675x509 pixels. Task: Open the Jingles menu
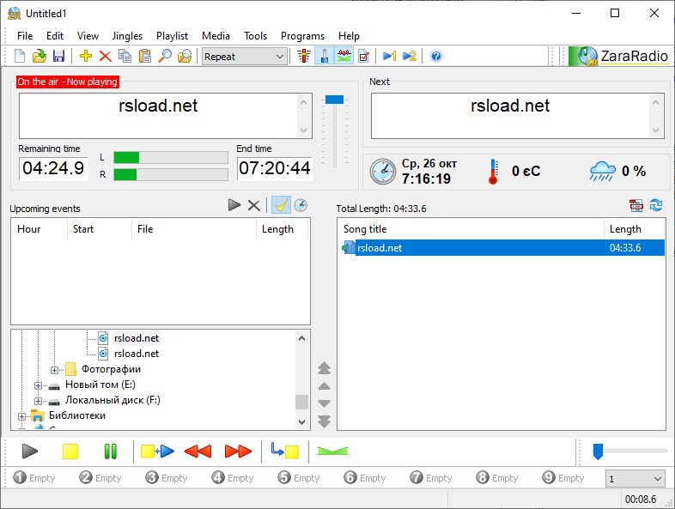[127, 36]
